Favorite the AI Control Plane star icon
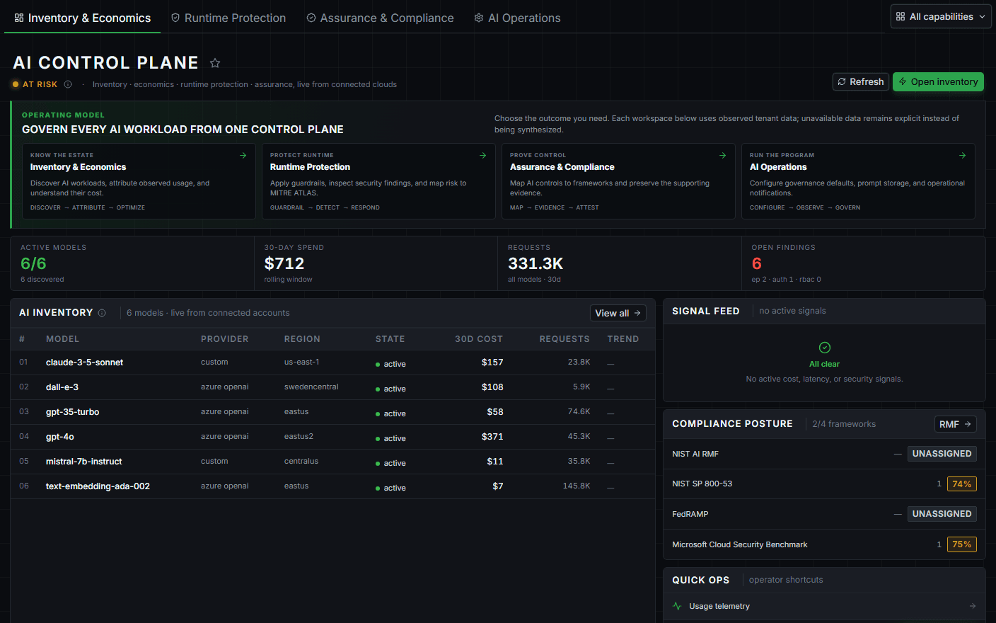Viewport: 996px width, 623px height. pyautogui.click(x=215, y=63)
